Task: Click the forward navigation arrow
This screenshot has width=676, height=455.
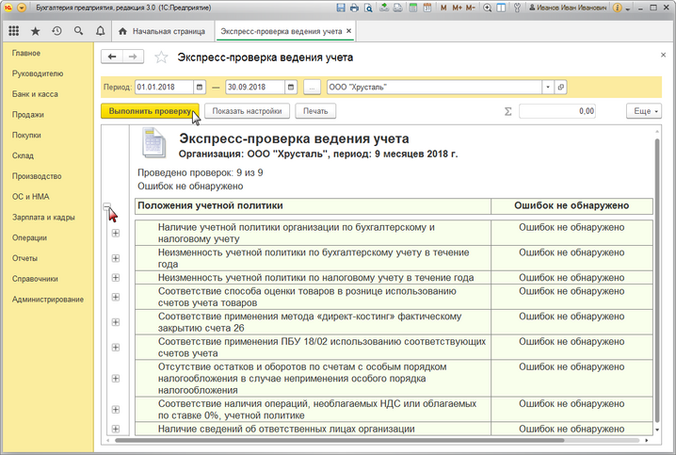Action: [x=133, y=57]
